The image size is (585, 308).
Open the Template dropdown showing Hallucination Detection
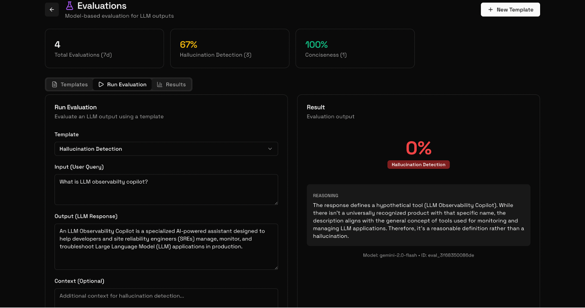[x=166, y=149]
